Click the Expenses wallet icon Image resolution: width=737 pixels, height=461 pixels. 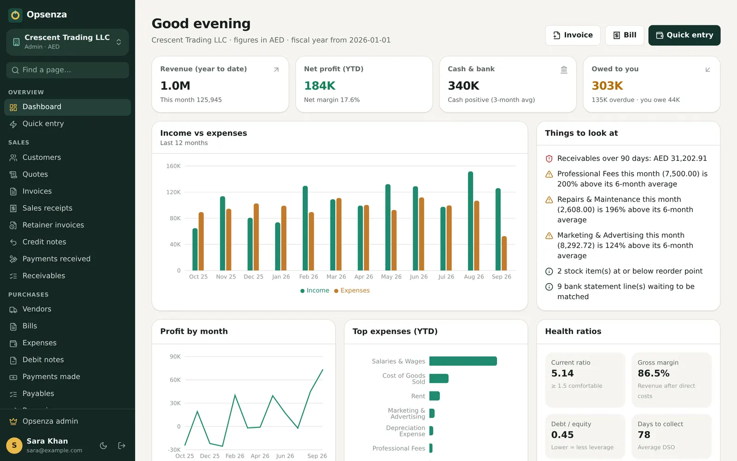point(13,343)
